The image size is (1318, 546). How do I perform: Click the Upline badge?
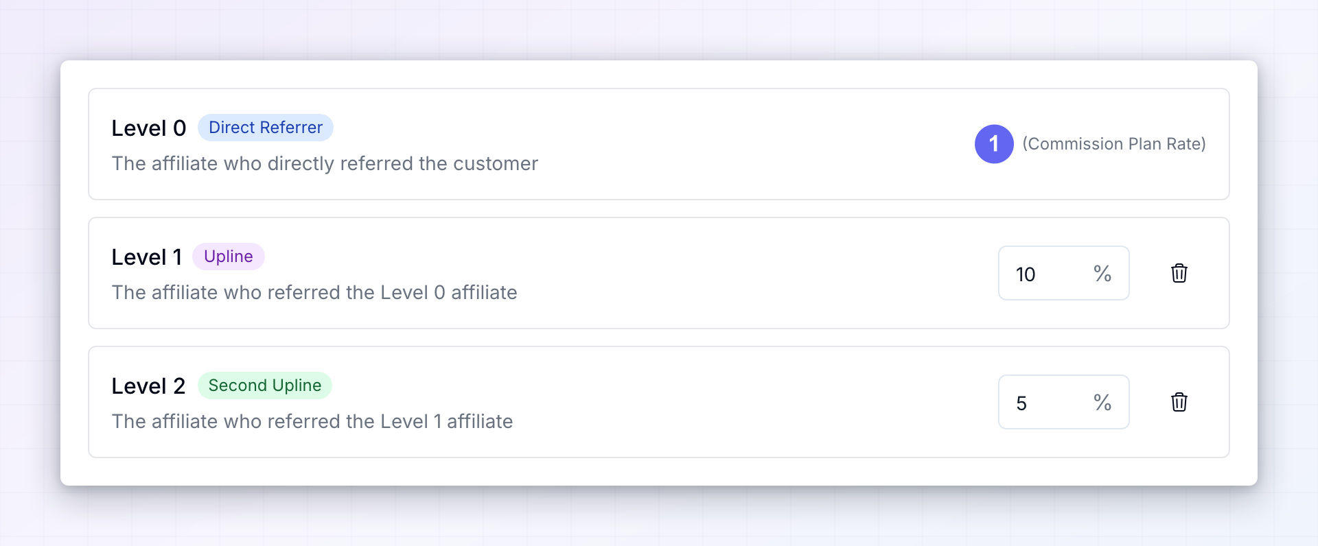point(229,257)
